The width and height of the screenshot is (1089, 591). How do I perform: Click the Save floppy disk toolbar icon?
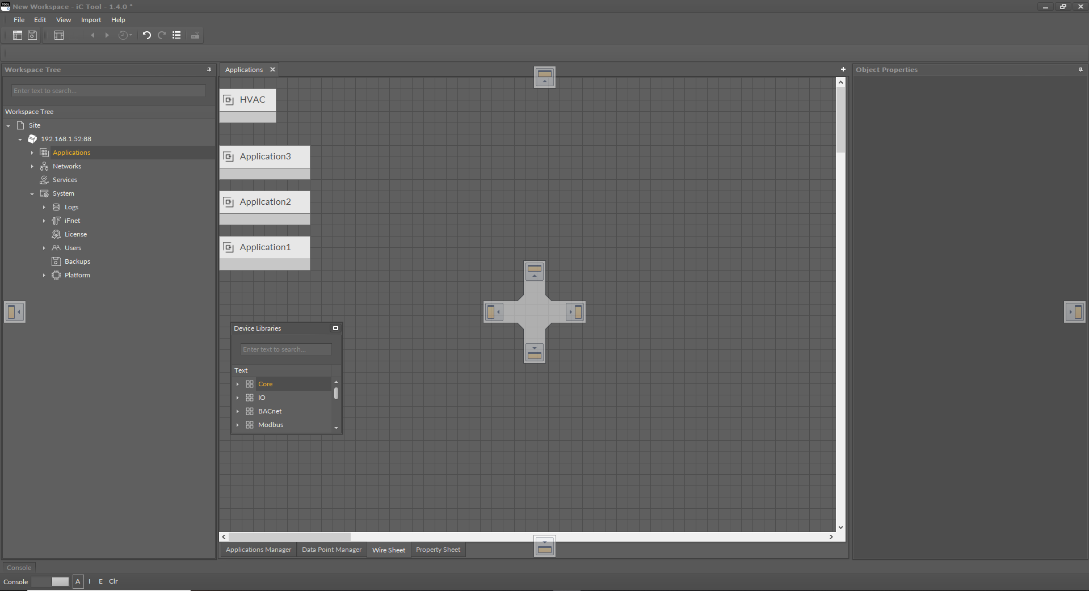[x=32, y=35]
